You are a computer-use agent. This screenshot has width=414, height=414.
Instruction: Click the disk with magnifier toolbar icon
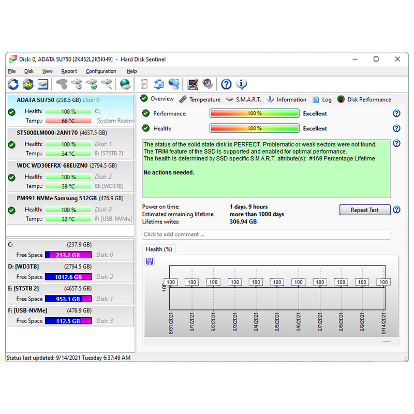coord(107,84)
